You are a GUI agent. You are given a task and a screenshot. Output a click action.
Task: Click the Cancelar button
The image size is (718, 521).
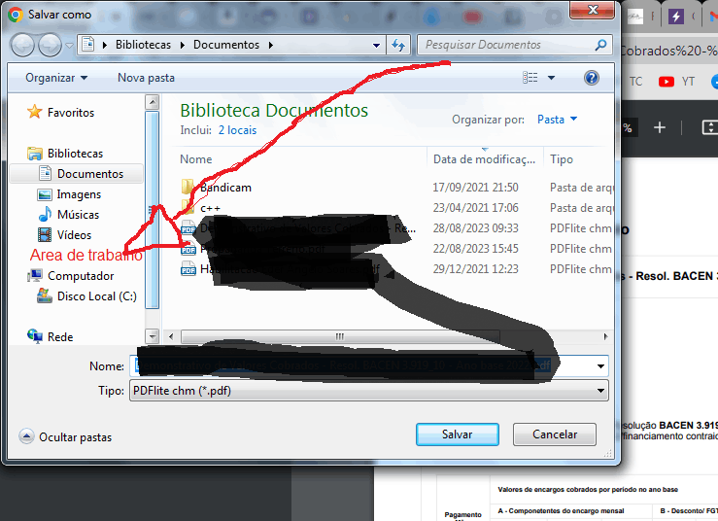555,434
